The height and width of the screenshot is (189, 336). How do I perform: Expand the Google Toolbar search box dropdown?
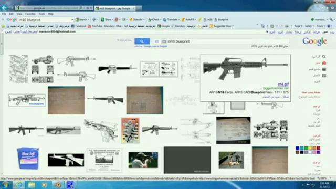click(72, 20)
